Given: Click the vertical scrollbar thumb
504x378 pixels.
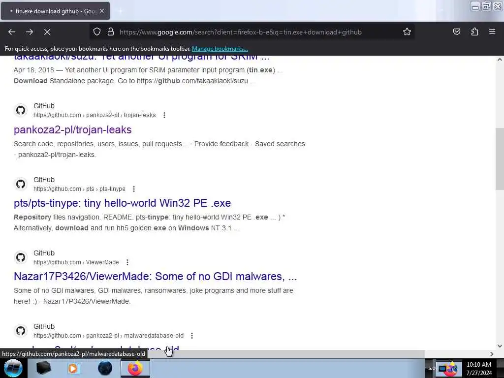Looking at the screenshot, I should [x=500, y=159].
